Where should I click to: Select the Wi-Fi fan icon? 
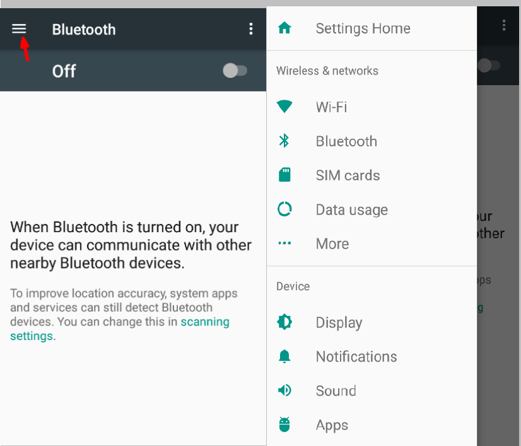(284, 107)
